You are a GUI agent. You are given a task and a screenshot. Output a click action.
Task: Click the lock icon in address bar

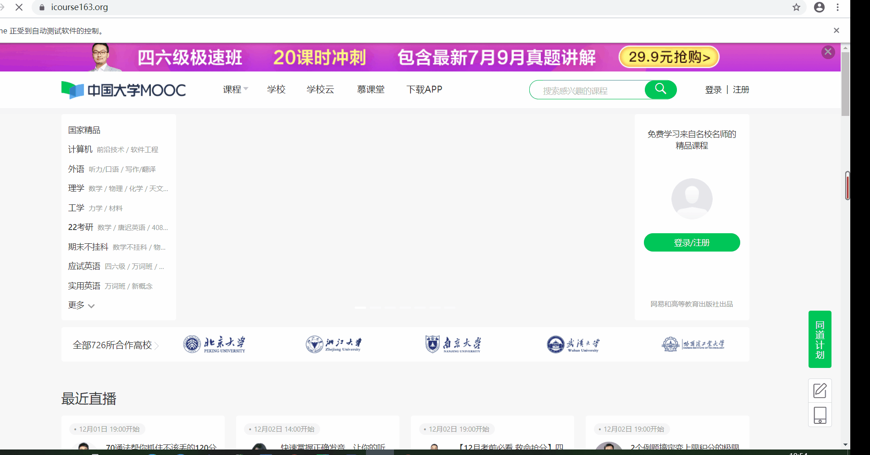pyautogui.click(x=42, y=7)
